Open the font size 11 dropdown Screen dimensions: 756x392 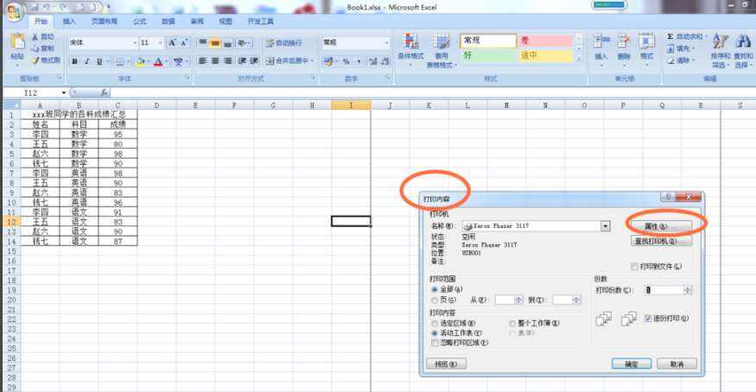161,43
